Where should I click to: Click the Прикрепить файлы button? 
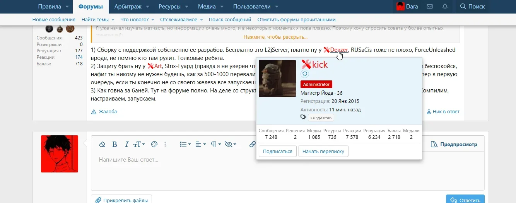click(122, 200)
